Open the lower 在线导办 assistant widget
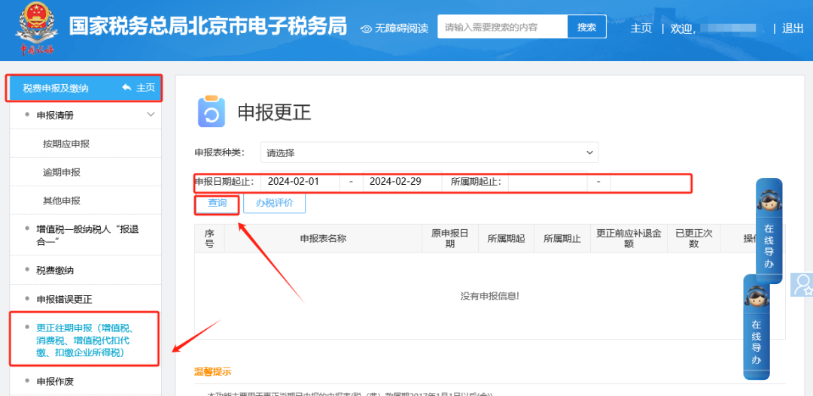The height and width of the screenshot is (396, 813). (x=757, y=327)
